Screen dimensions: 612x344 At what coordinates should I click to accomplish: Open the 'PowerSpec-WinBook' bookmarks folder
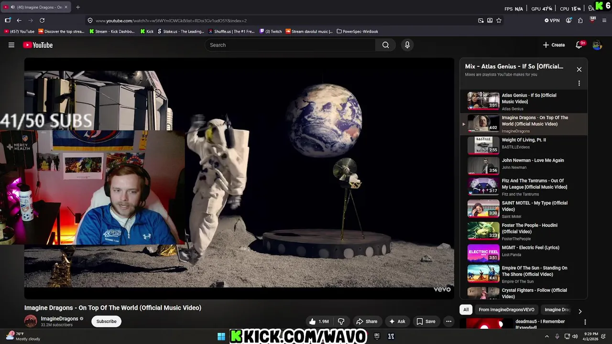[x=358, y=32]
